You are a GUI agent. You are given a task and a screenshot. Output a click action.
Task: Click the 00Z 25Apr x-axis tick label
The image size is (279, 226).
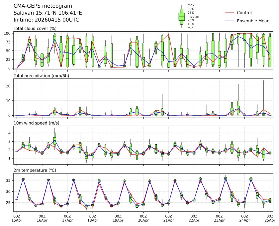270,218
